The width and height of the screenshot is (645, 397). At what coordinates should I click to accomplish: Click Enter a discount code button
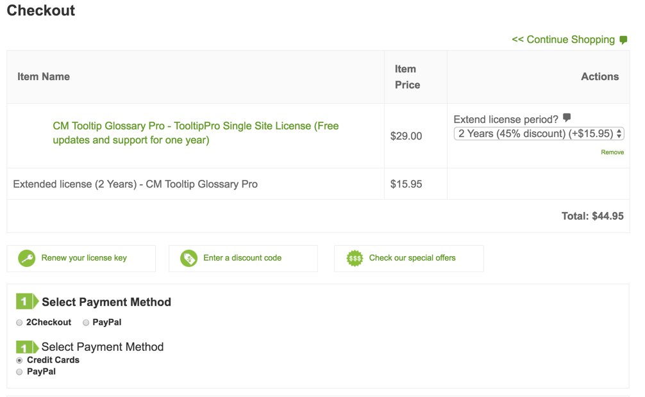pos(242,258)
